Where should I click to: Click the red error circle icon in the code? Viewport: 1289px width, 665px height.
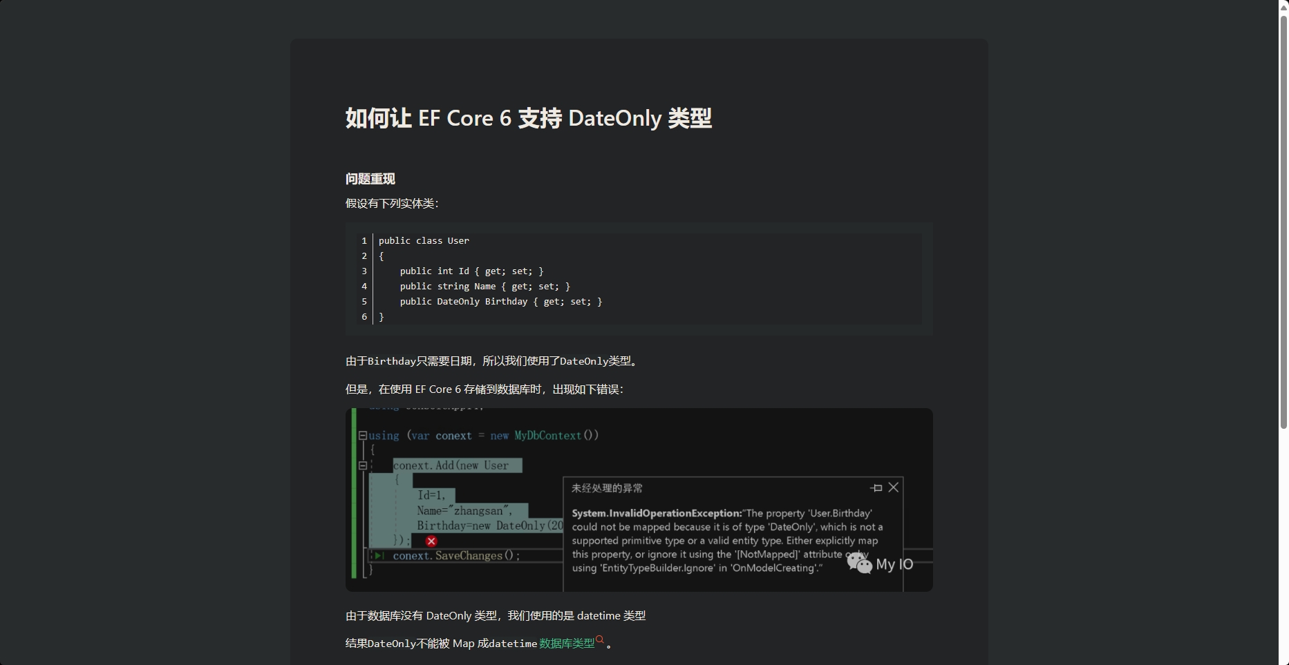[x=431, y=541]
